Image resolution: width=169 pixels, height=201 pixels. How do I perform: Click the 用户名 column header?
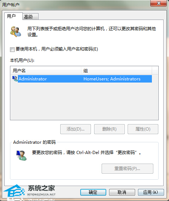pyautogui.click(x=46, y=70)
